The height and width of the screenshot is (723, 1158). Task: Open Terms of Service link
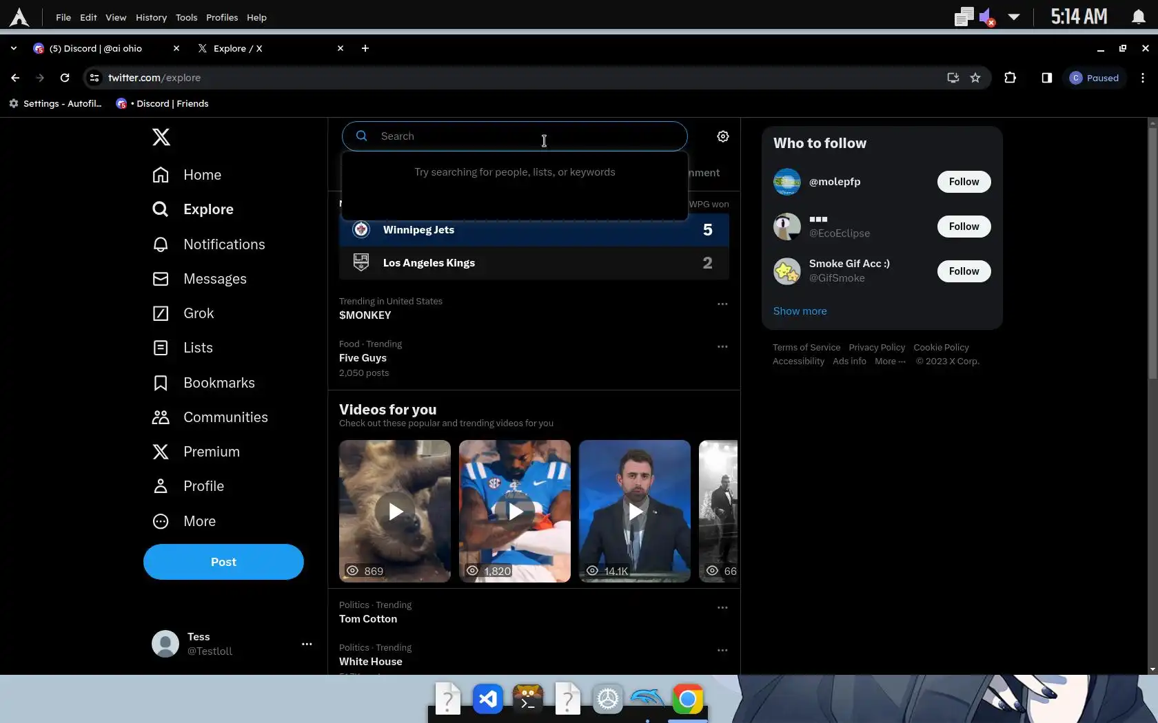coord(806,348)
